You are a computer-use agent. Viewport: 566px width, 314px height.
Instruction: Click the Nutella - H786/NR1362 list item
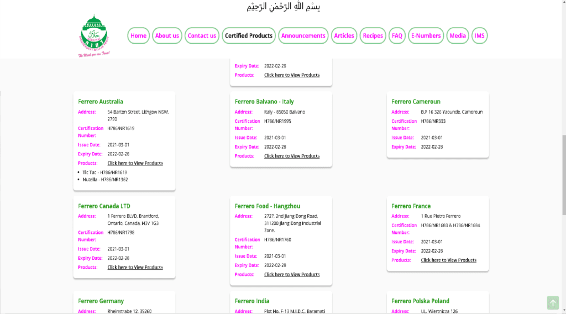pos(105,180)
